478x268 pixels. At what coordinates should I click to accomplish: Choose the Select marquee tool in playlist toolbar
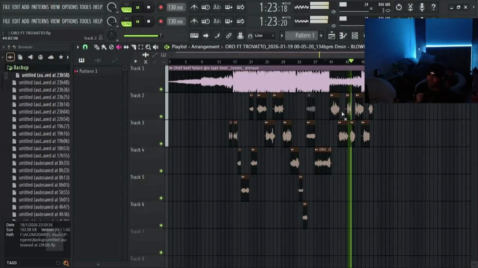pos(141,47)
